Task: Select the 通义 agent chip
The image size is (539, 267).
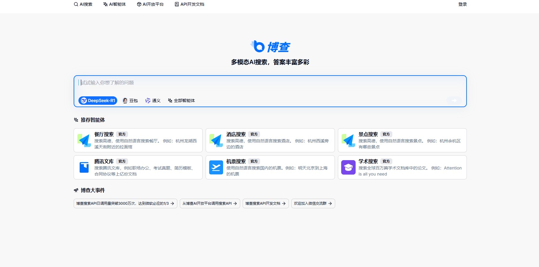Action: tap(153, 101)
